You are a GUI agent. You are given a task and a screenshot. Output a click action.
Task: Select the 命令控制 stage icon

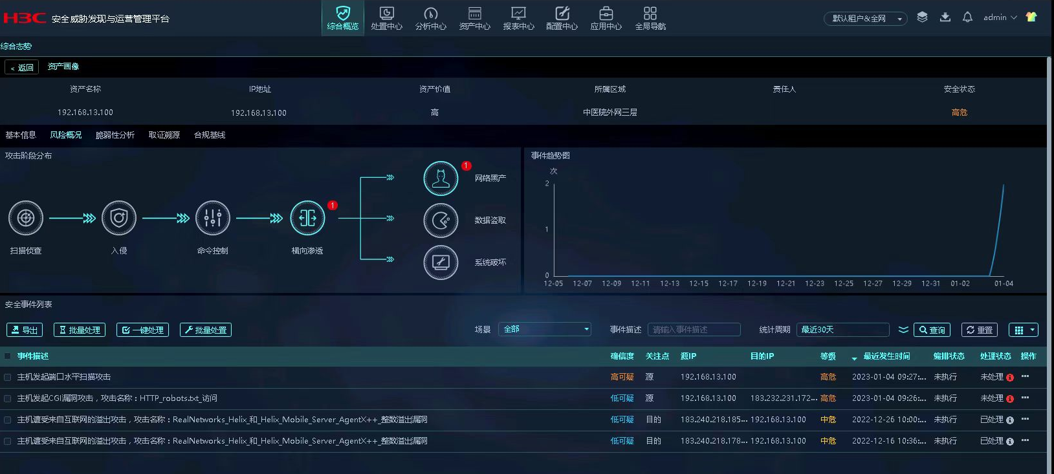(212, 218)
